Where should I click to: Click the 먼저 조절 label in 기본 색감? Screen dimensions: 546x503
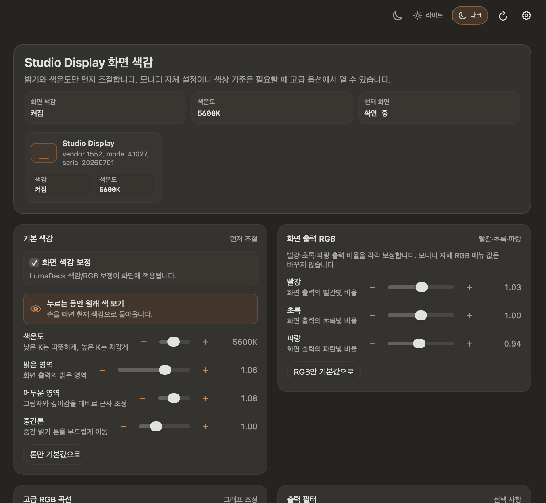pos(244,239)
